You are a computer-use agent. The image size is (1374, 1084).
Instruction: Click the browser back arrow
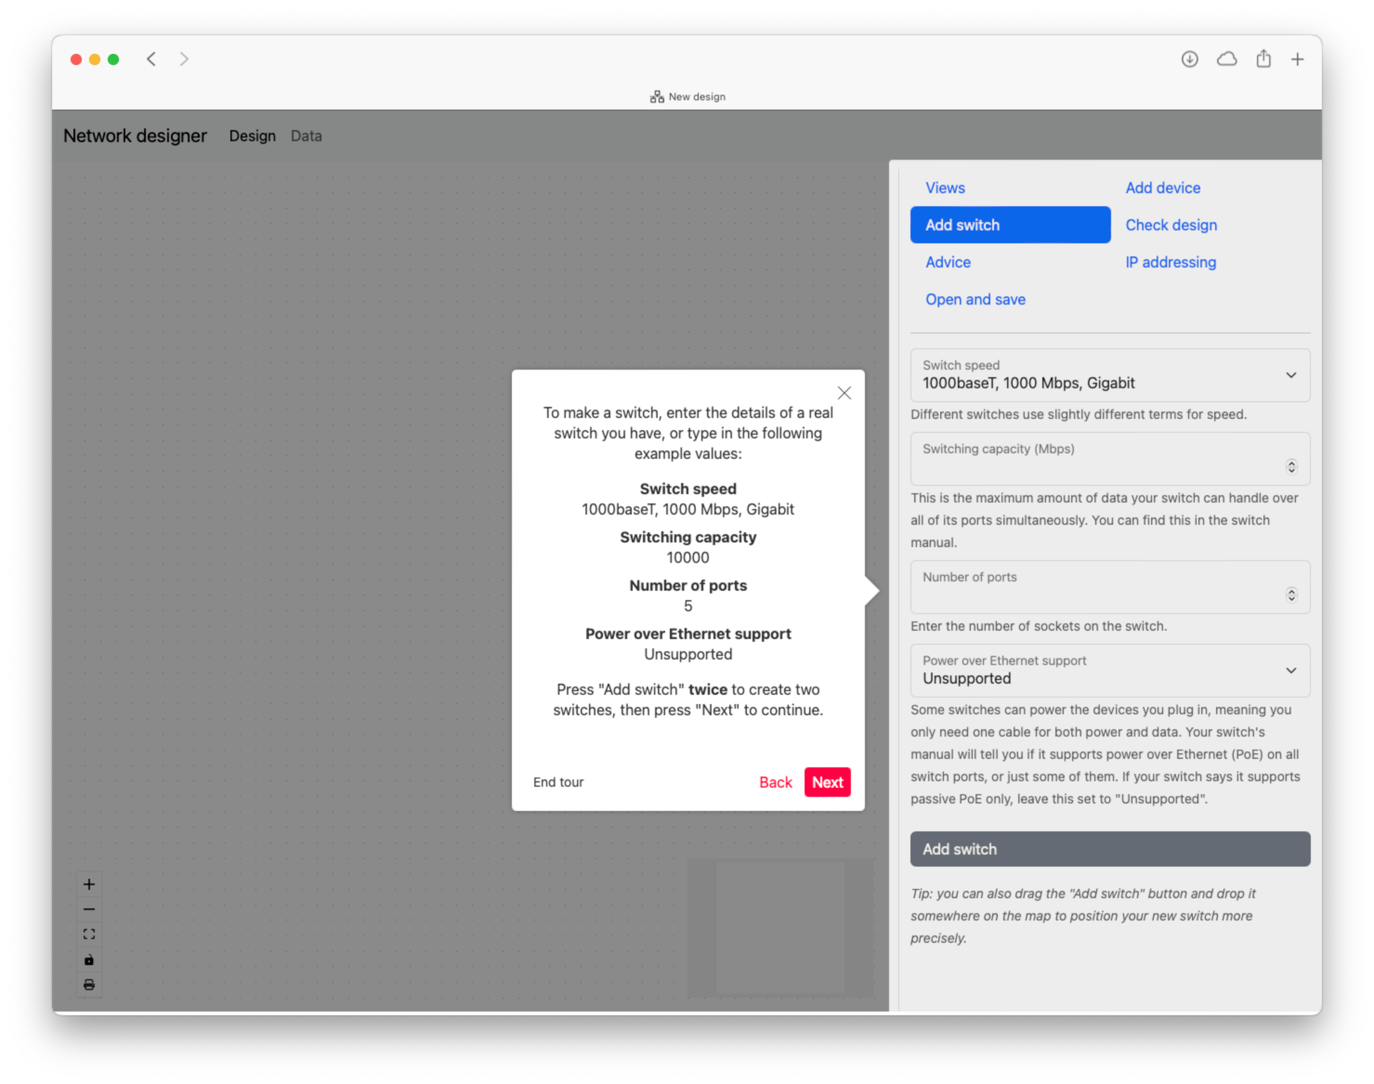click(x=151, y=59)
